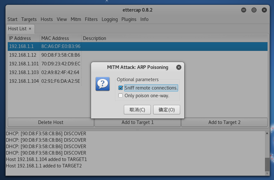
Task: Open the Targets menu
Action: coord(29,19)
